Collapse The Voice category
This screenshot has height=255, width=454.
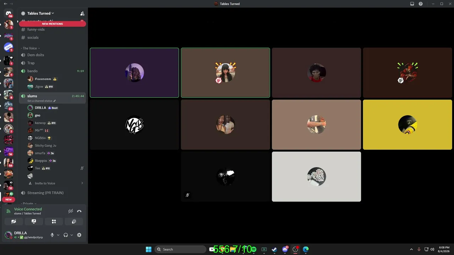click(30, 48)
